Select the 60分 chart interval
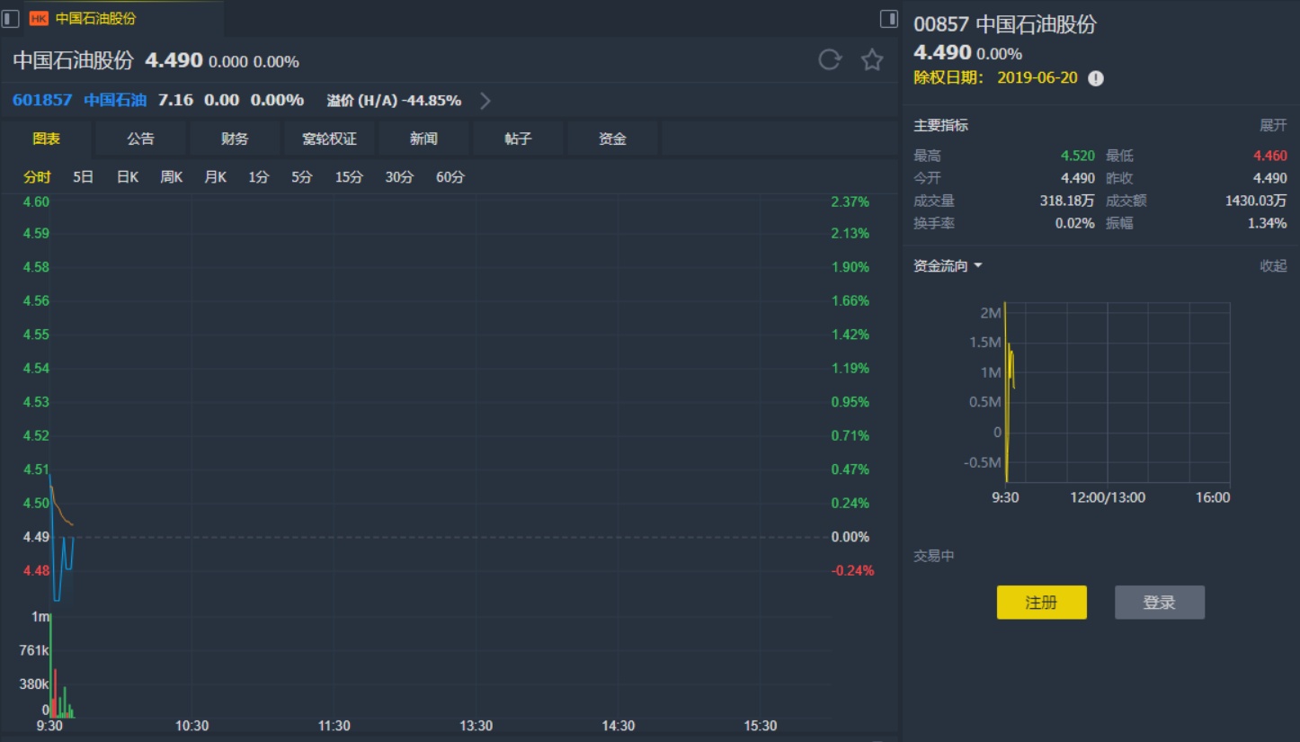This screenshot has height=742, width=1300. click(450, 177)
